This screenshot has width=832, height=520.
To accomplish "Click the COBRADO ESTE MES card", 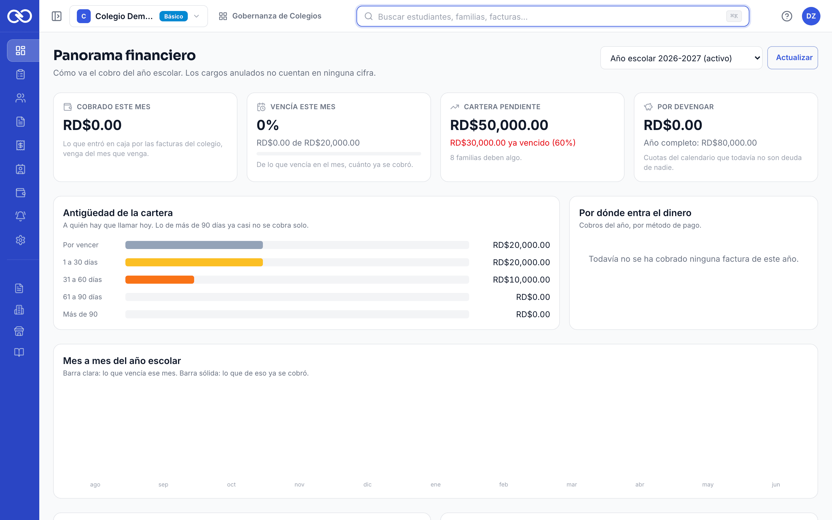I will point(145,137).
